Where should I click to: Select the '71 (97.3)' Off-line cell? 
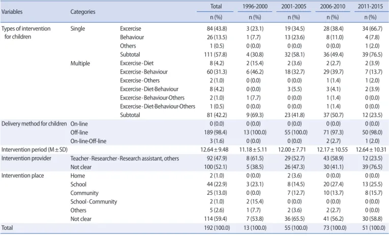tap(333, 132)
